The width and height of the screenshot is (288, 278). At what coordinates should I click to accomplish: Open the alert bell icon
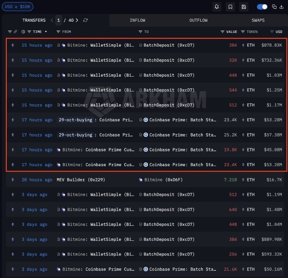tap(217, 7)
